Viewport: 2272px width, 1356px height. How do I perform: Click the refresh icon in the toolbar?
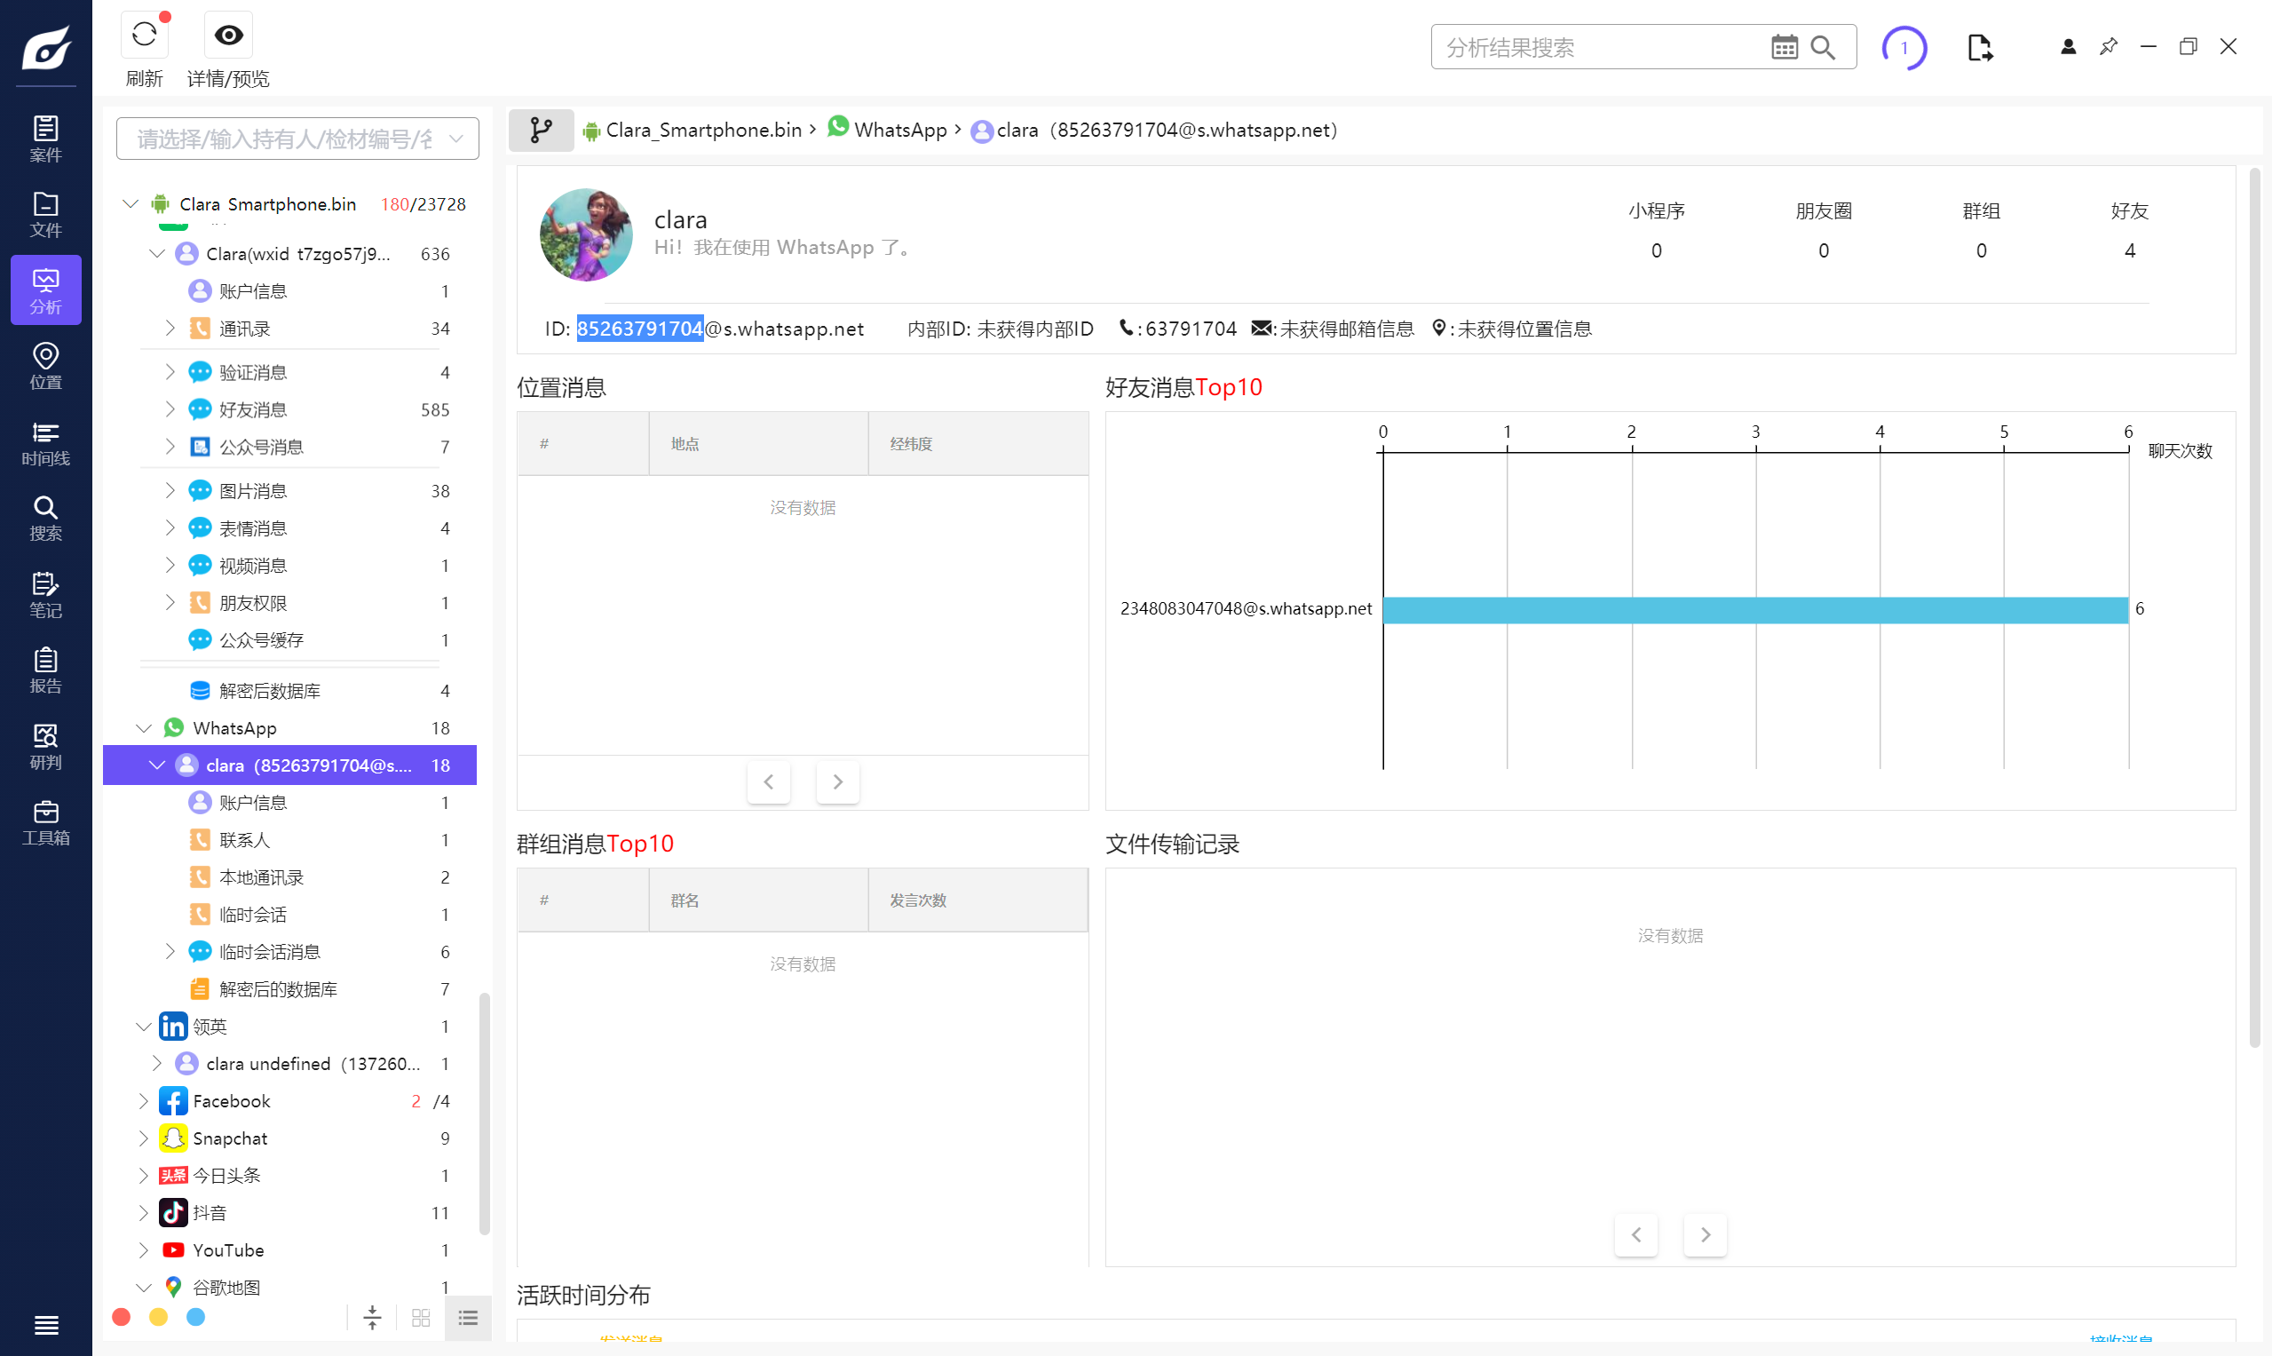[144, 36]
